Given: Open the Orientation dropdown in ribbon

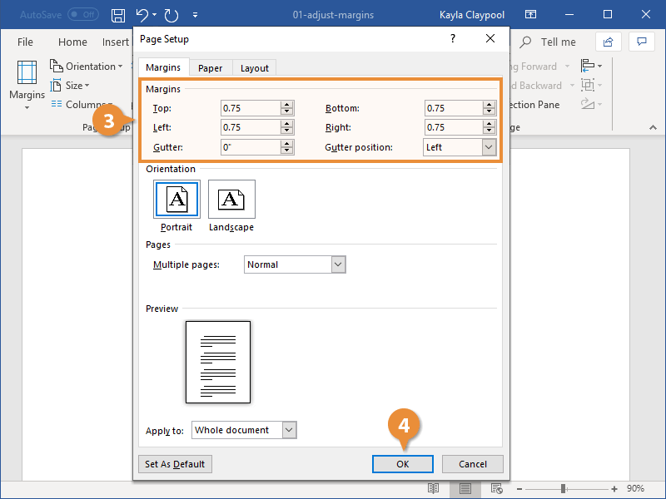Looking at the screenshot, I should point(87,67).
